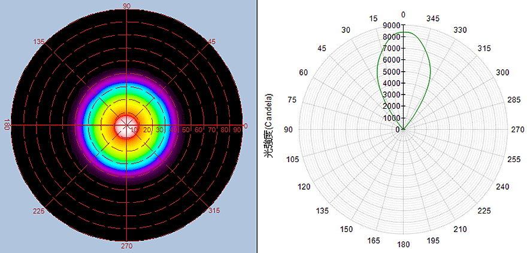Click the 9000 value on the candela axis

pos(390,25)
